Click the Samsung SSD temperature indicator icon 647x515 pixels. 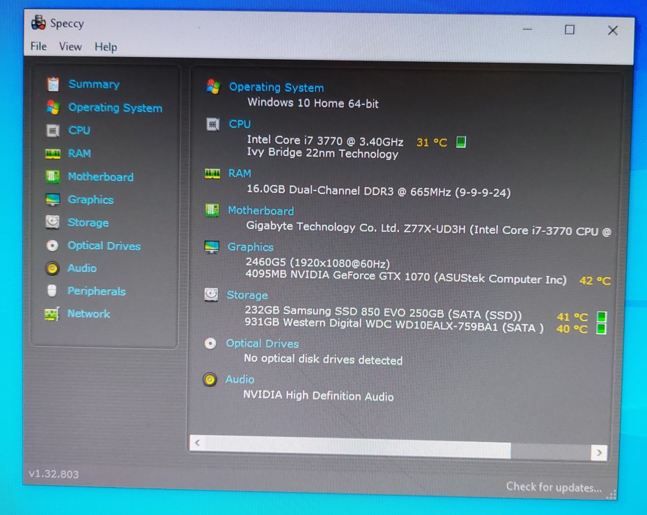pyautogui.click(x=601, y=317)
